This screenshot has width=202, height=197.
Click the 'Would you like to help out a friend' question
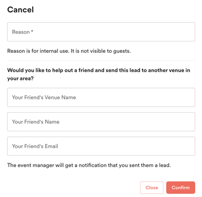99,74
